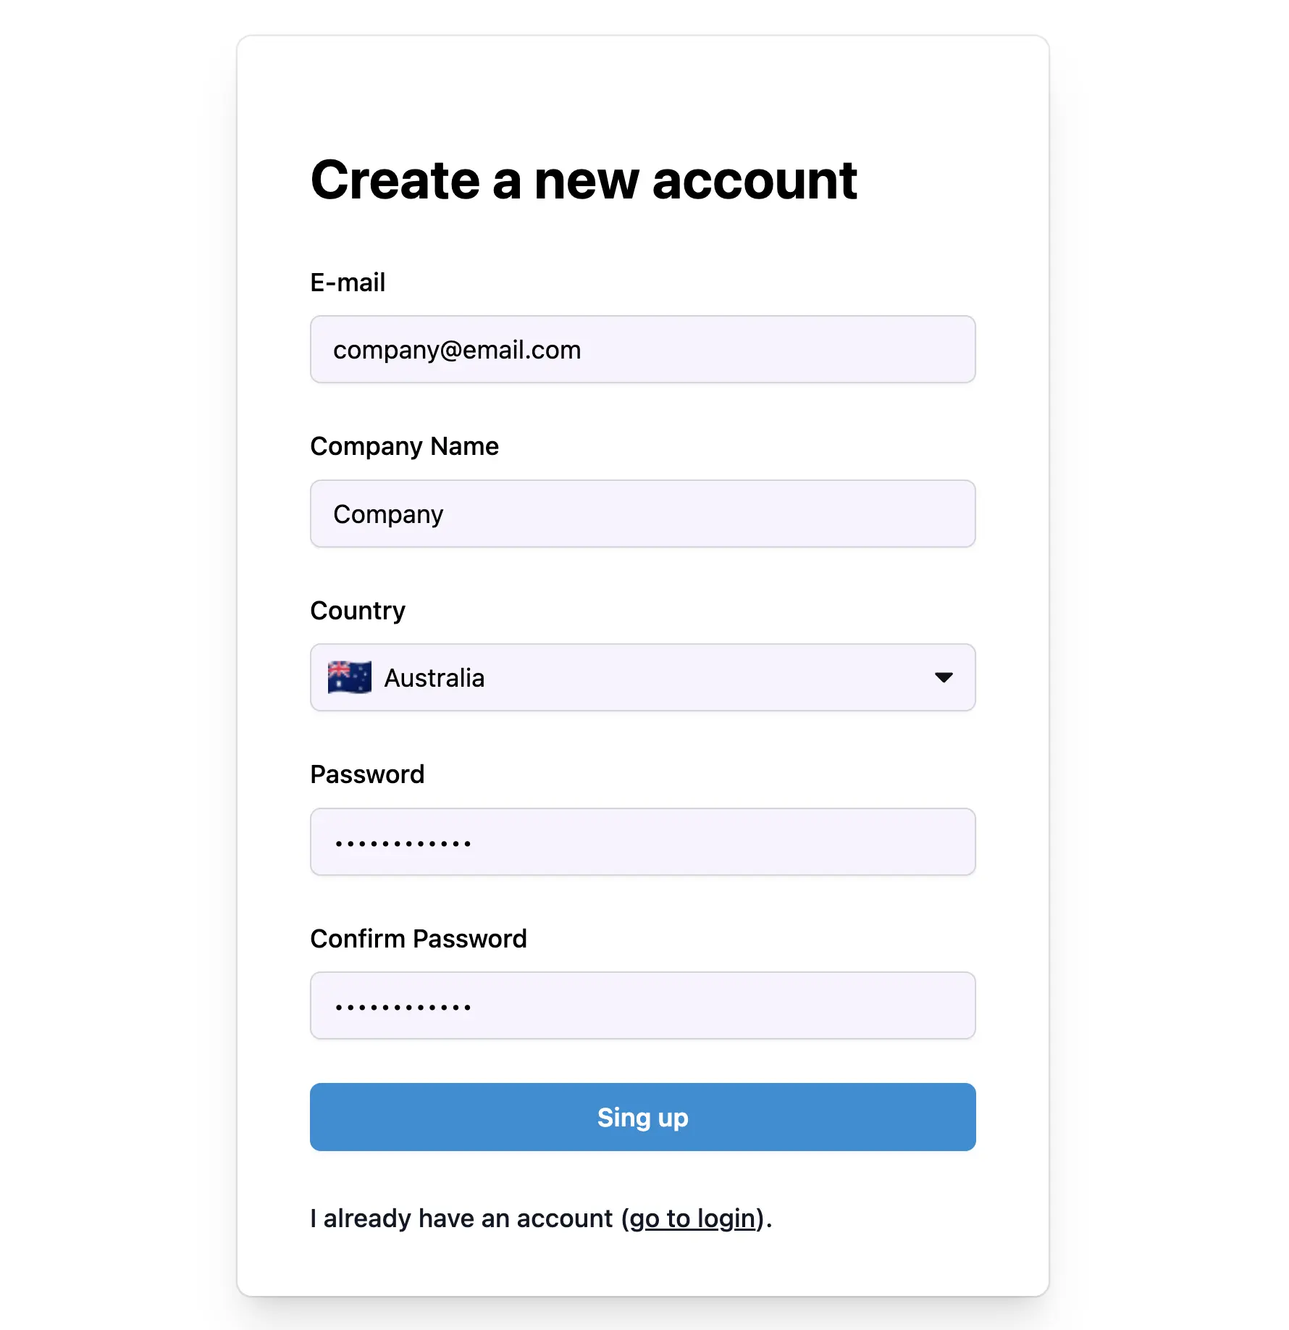Click the typed company@email.com text
The height and width of the screenshot is (1330, 1289).
[x=457, y=350]
